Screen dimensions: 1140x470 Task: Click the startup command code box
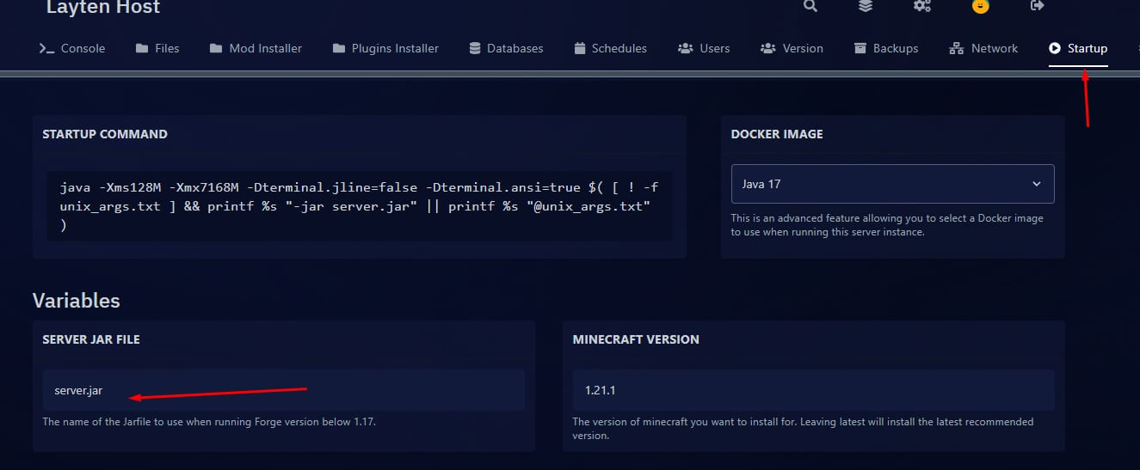click(360, 205)
